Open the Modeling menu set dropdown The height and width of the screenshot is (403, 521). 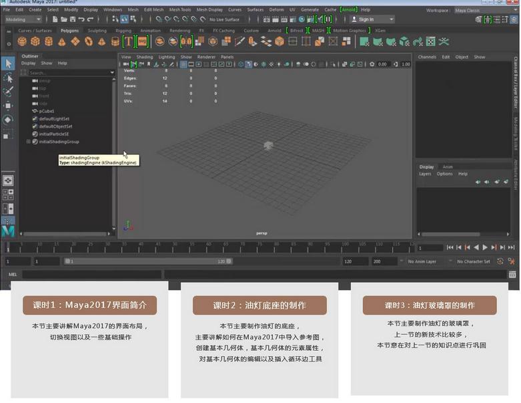23,19
